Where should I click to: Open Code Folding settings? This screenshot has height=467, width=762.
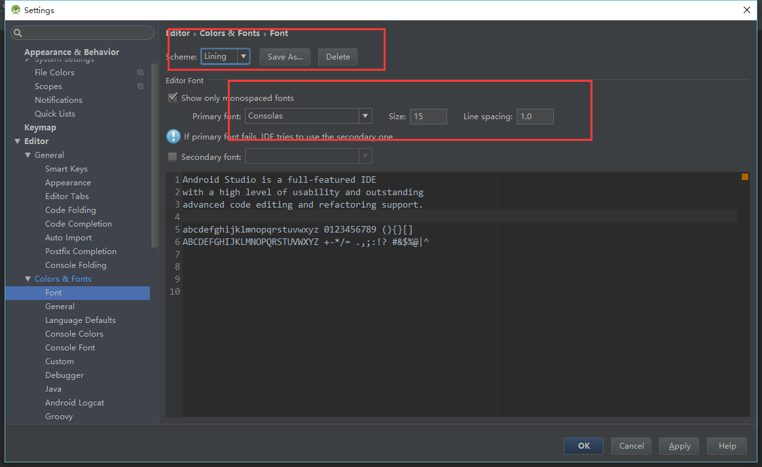(71, 210)
